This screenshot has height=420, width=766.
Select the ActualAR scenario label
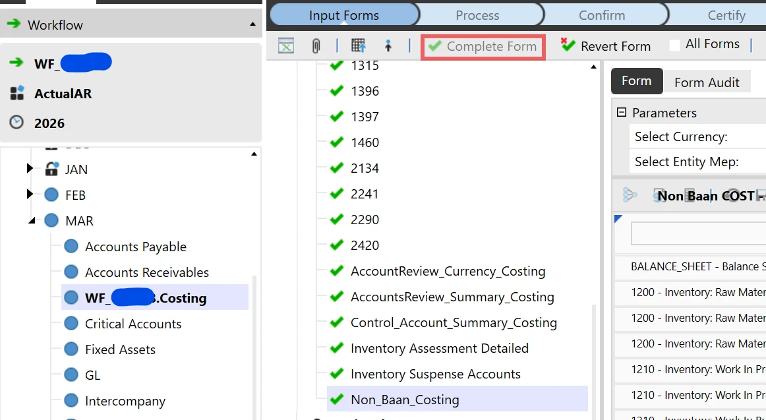click(x=63, y=93)
